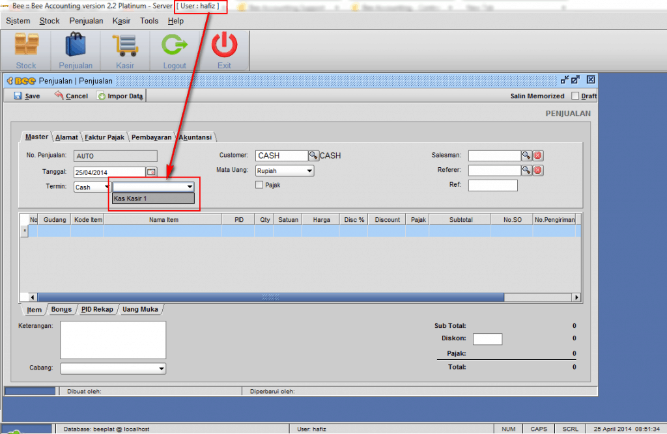Click the red Exit power icon
Screen dimensions: 667x434
tap(224, 51)
